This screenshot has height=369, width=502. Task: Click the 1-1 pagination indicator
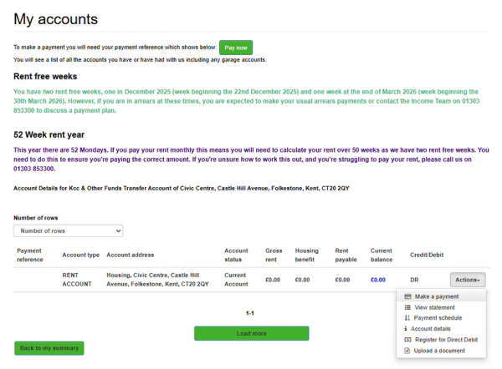(249, 313)
